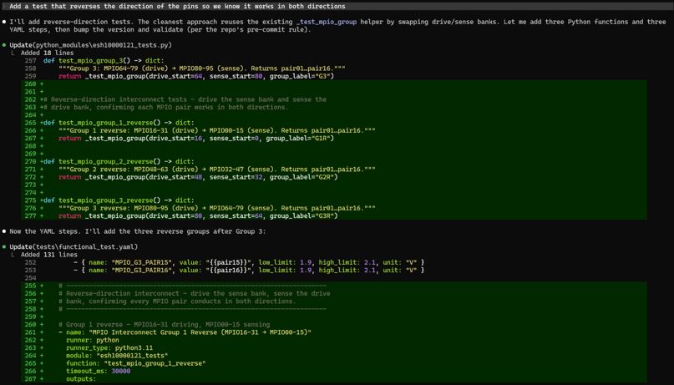Screen dimensions: 674x385
Task: Select 'def test_mpio_group_2_reverse() -> dict:' line
Action: (119, 161)
